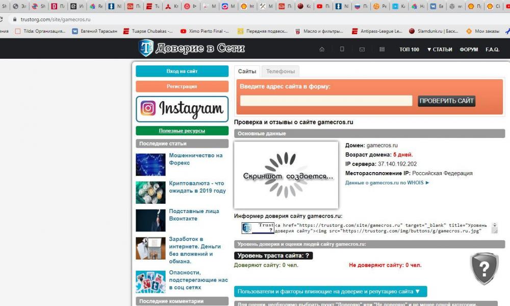Click the Instagram banner logo
Screen dimensions: 510x306
(182, 109)
